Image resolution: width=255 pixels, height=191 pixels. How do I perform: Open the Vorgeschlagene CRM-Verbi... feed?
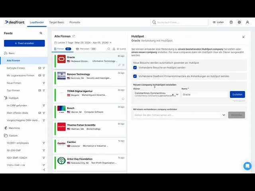24,120
